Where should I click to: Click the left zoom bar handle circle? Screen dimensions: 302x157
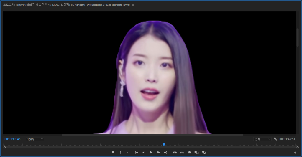click(5, 147)
